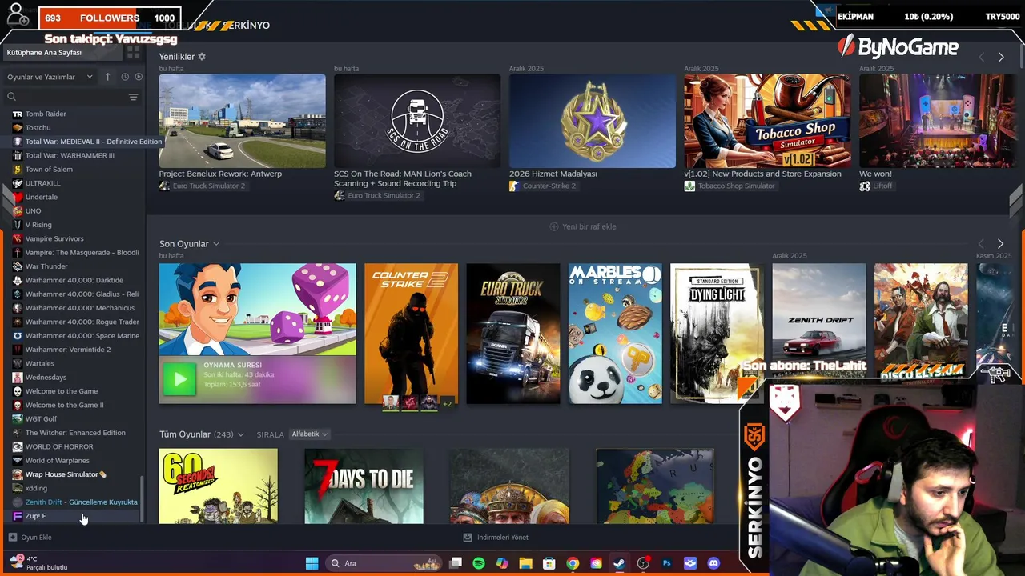The height and width of the screenshot is (576, 1025).
Task: Click Yeni bir raf ekle
Action: 582,226
